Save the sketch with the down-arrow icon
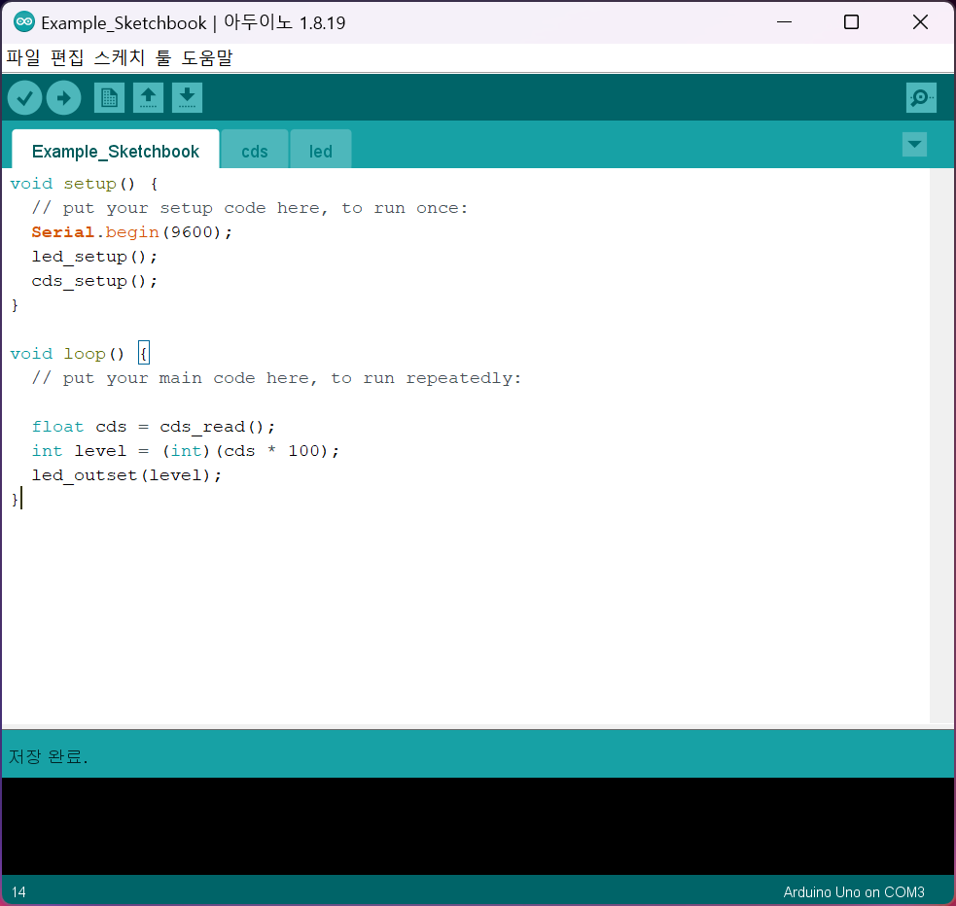The image size is (956, 906). [187, 97]
